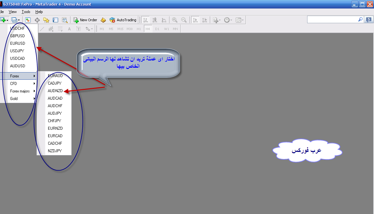Toggle the Auto Scroll chart icon
The image size is (374, 214).
pyautogui.click(x=195, y=20)
